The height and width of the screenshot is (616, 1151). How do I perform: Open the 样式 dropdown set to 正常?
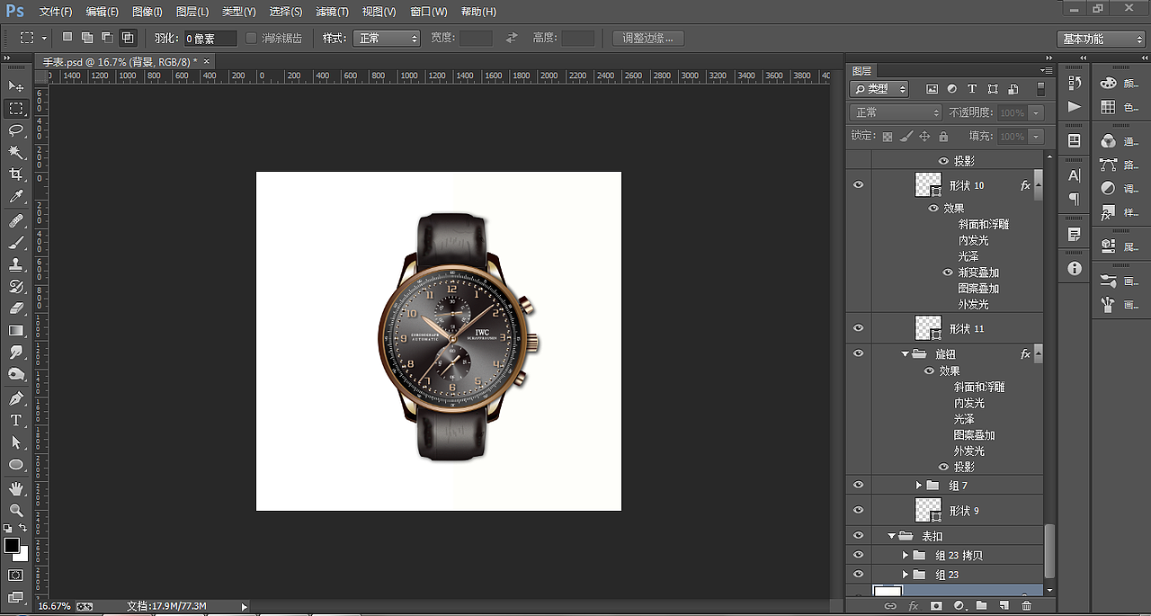[x=387, y=38]
